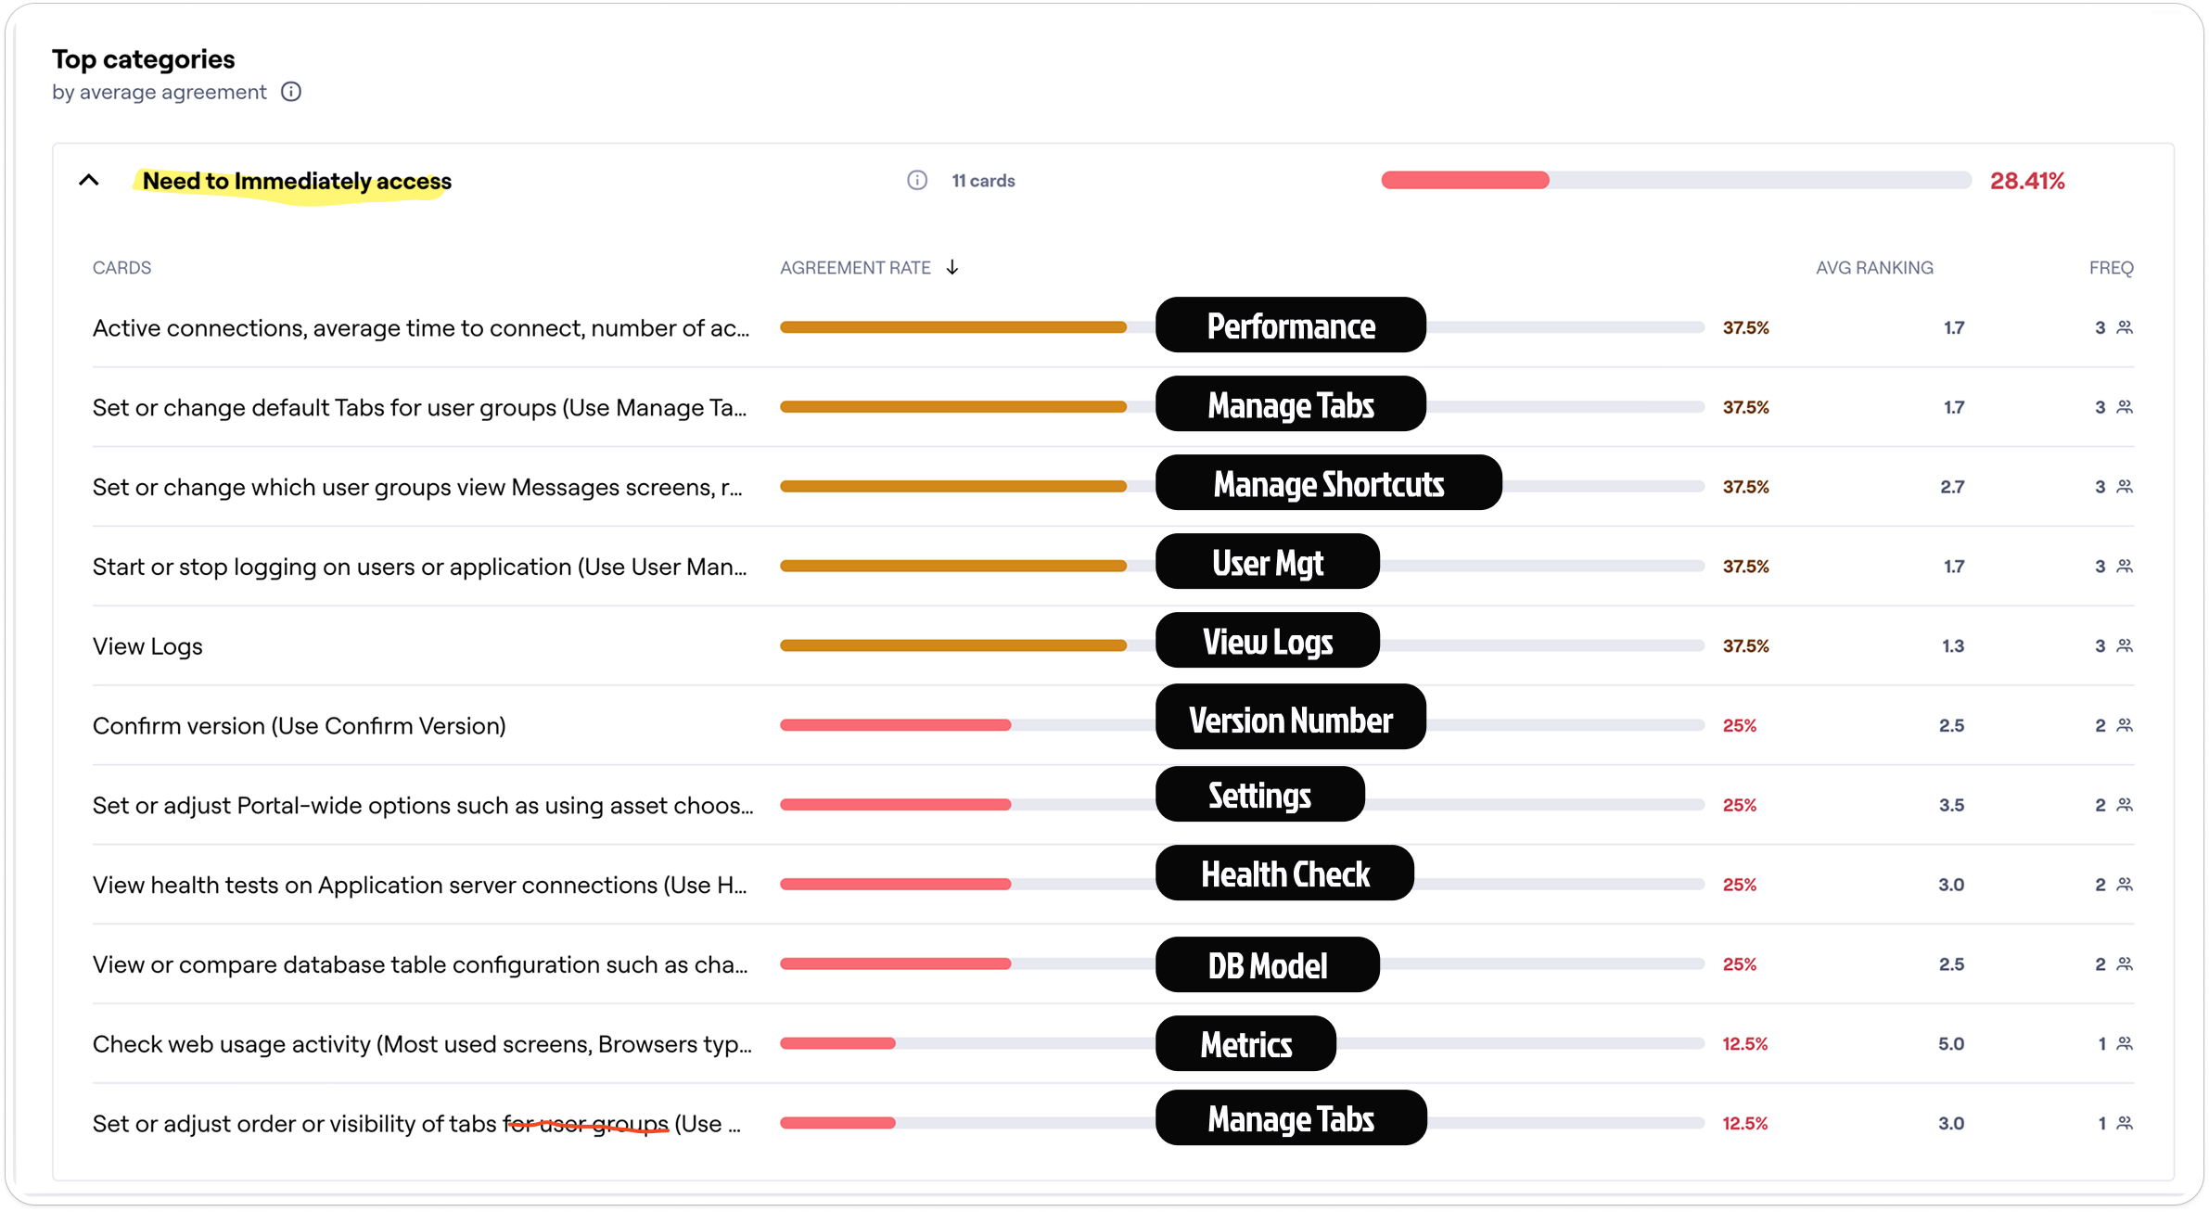Click the people icon beside the Metrics row
The image size is (2209, 1212).
[2123, 1042]
